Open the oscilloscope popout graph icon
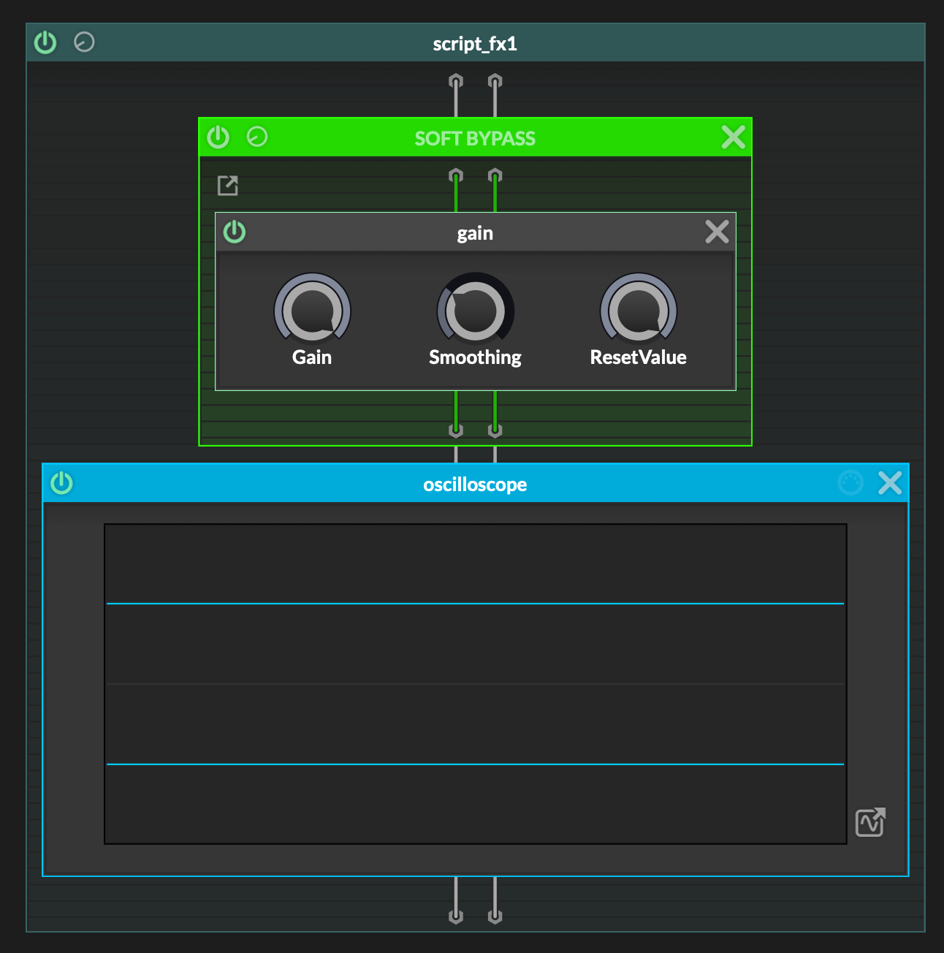944x953 pixels. 870,822
